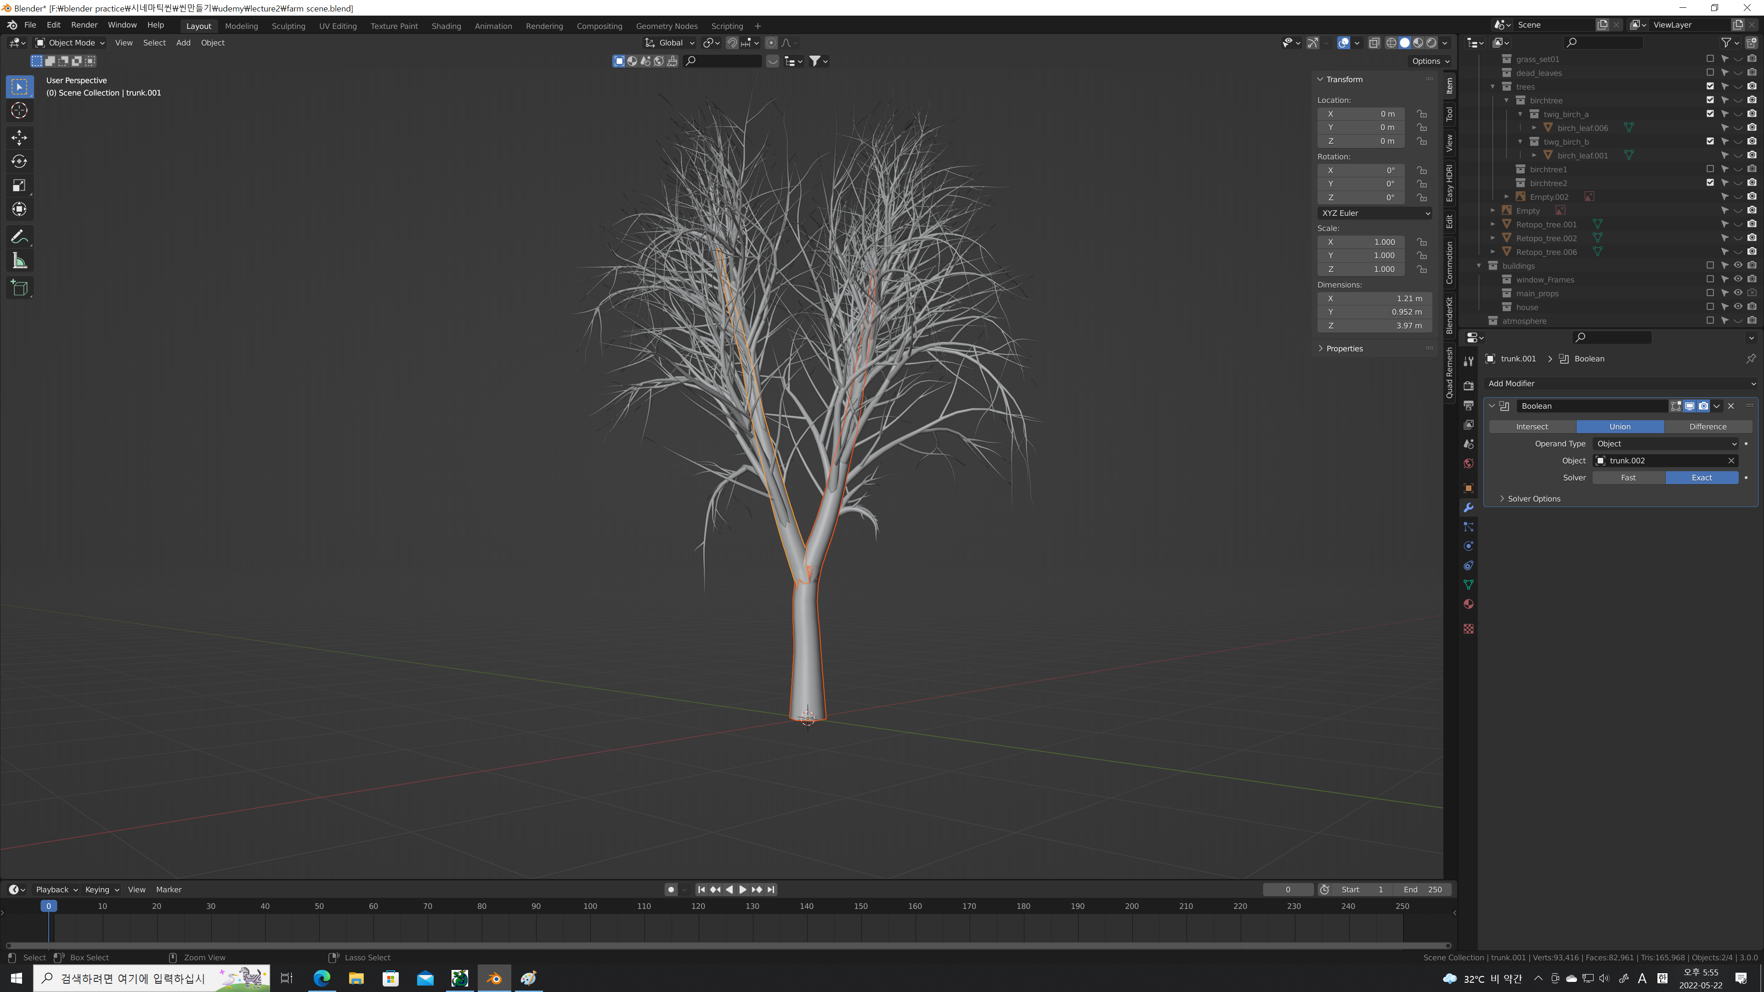Choose the Add Cube tool
Image resolution: width=1764 pixels, height=992 pixels.
pos(19,287)
